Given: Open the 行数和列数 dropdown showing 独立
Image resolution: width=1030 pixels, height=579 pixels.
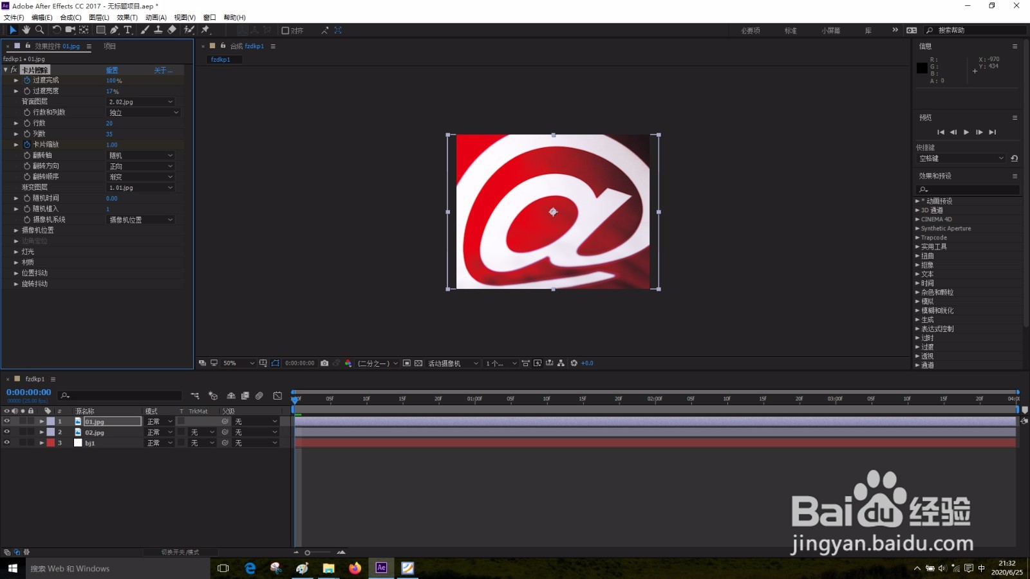Looking at the screenshot, I should (143, 113).
